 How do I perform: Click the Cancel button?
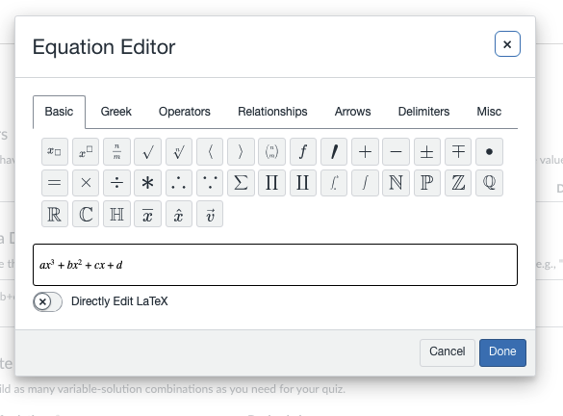click(448, 352)
